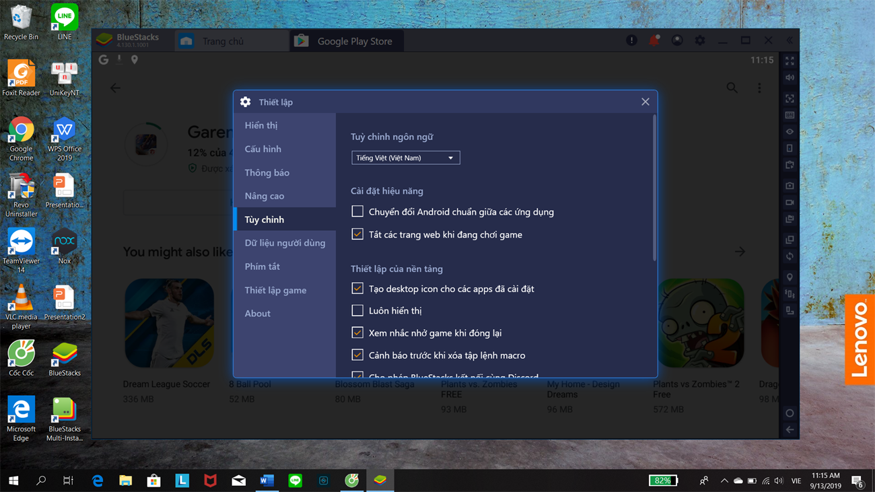The height and width of the screenshot is (492, 875).
Task: Open Play Store three-dot more options
Action: coord(759,87)
